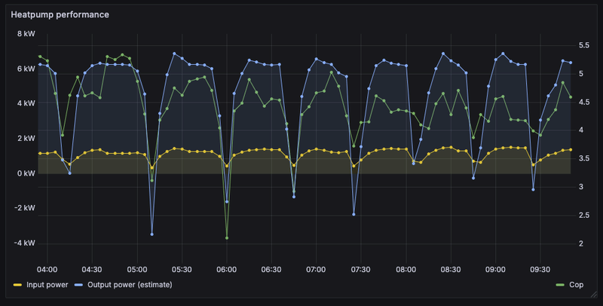603x306 pixels.
Task: Click the lowest green Cop point near 06:00
Action: point(227,238)
